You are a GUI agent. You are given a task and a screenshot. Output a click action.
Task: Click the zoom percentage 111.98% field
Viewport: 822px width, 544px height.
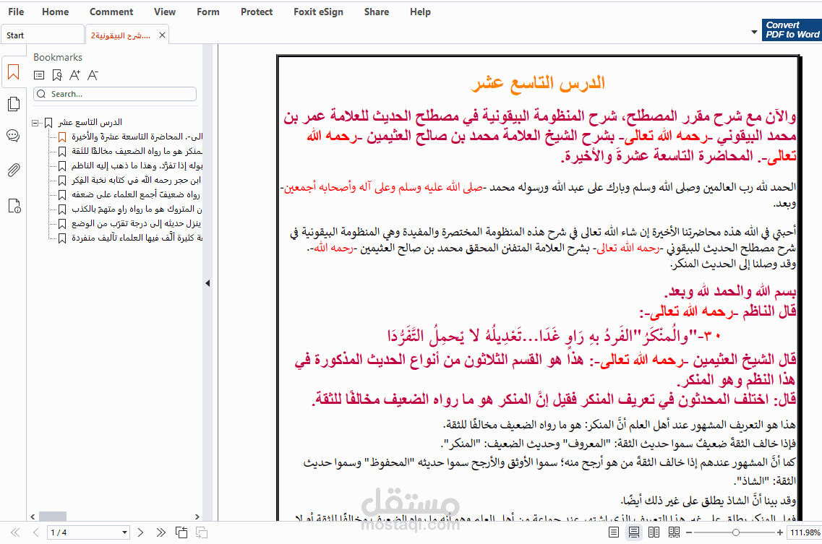tap(804, 532)
